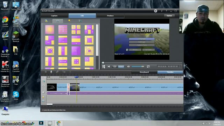This screenshot has height=126, width=224.
Task: Switch to Timeline view
Action: coord(170,72)
